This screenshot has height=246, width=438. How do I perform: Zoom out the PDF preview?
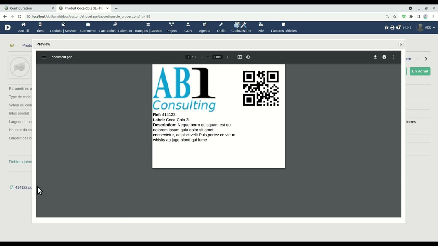[x=207, y=57]
